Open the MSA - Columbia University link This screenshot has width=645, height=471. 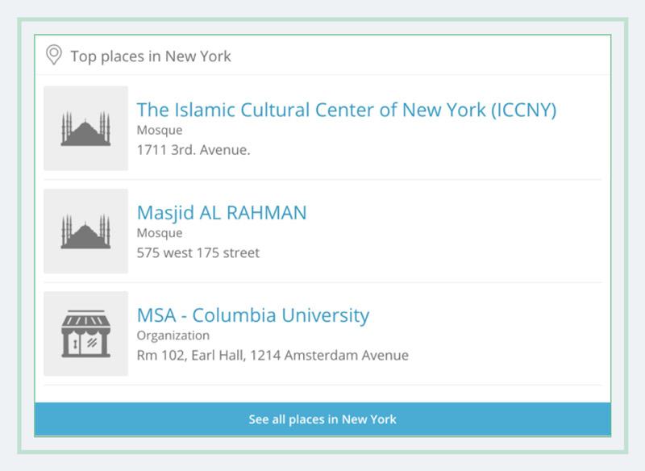(253, 315)
